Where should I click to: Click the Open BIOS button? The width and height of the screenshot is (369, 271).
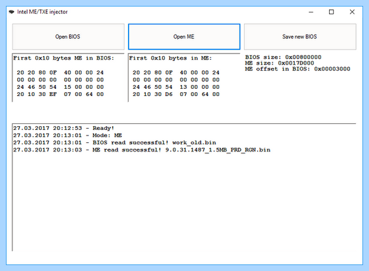(68, 37)
